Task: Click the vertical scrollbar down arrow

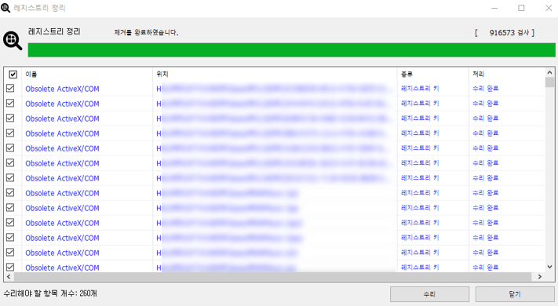Action: click(x=549, y=267)
